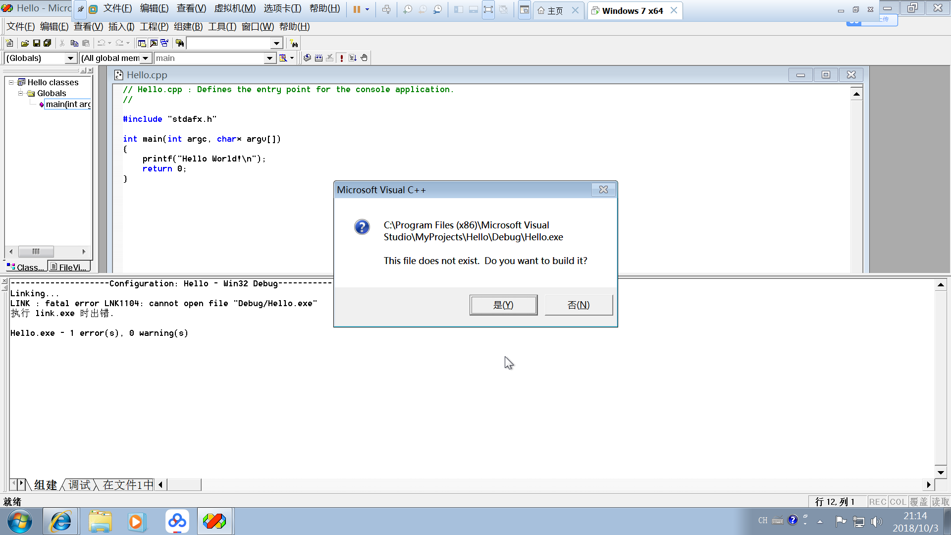Open the All global members filter dropdown
The height and width of the screenshot is (535, 951).
coord(145,58)
